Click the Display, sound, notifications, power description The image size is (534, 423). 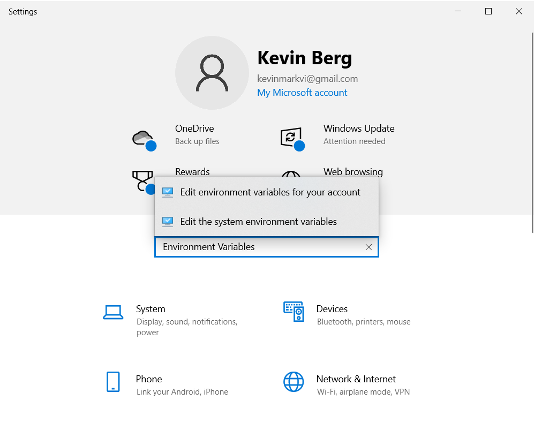pos(187,327)
